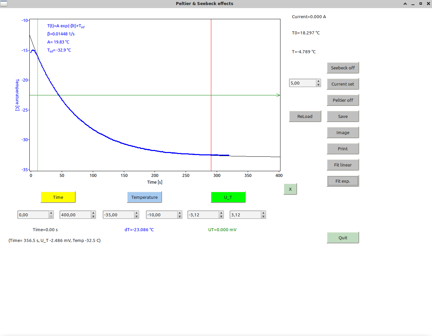
Task: Decrement the U_T maximum 3,12 spinbox
Action: tap(263, 217)
